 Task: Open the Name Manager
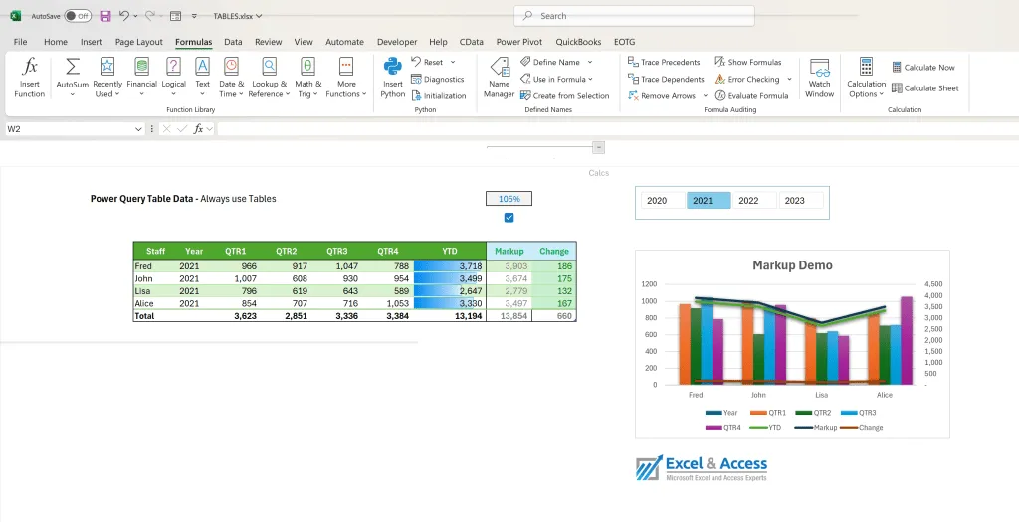tap(499, 78)
